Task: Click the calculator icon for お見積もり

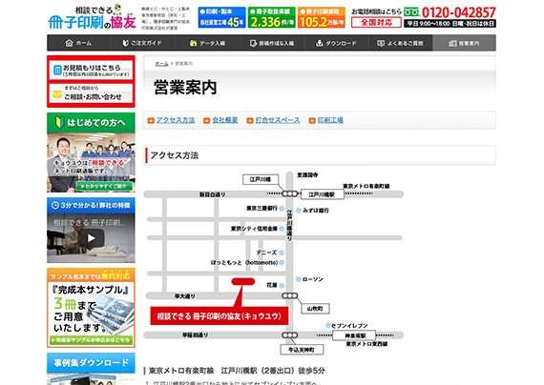Action: coord(57,71)
